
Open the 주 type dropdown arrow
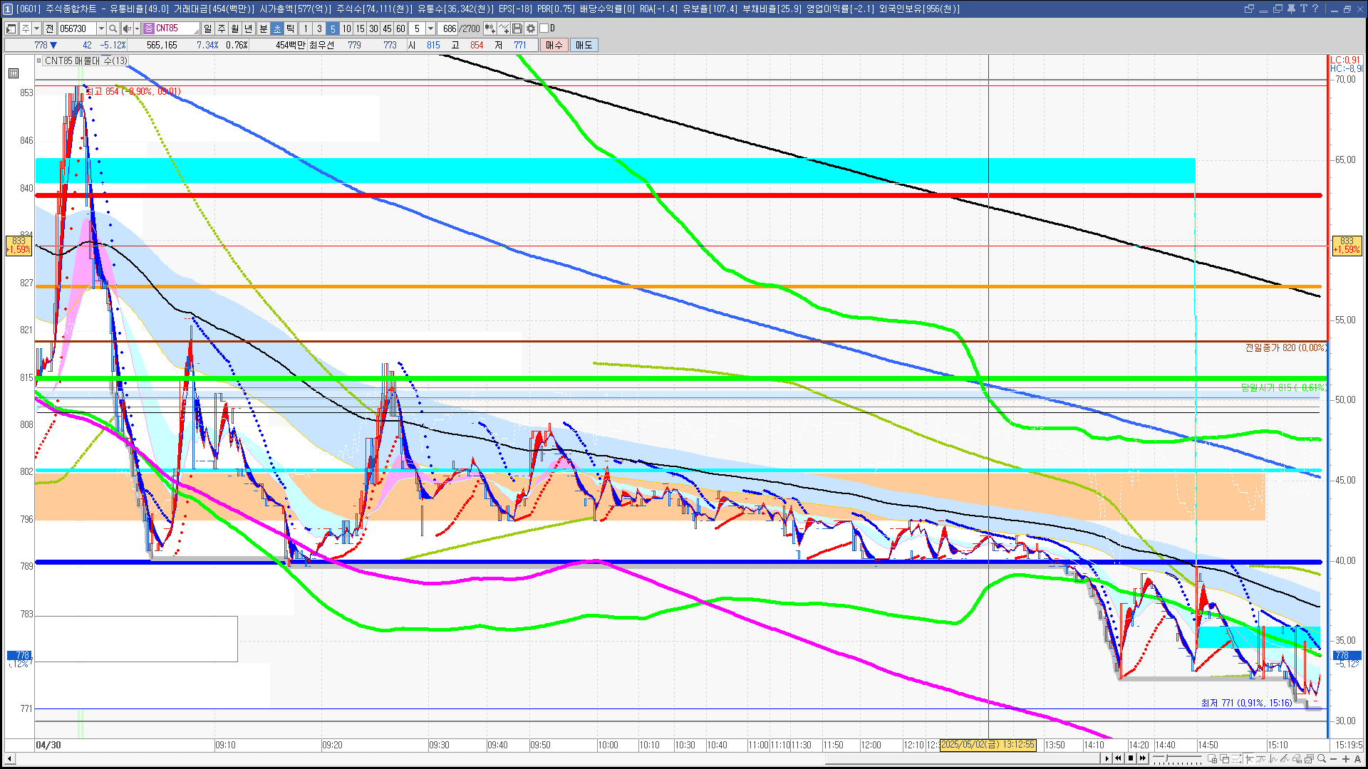click(36, 28)
